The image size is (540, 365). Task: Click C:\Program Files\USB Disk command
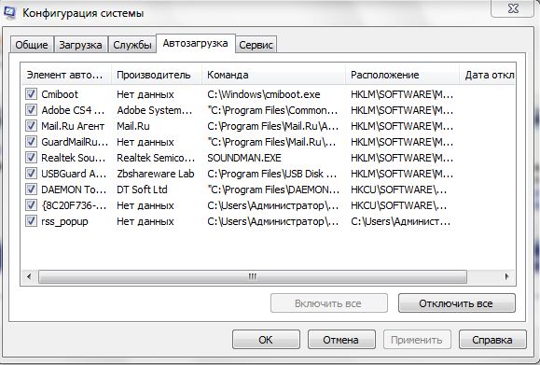(272, 174)
